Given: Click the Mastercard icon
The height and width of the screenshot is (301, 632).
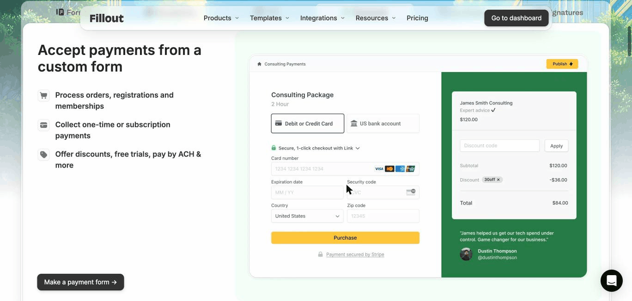Looking at the screenshot, I should pos(389,169).
